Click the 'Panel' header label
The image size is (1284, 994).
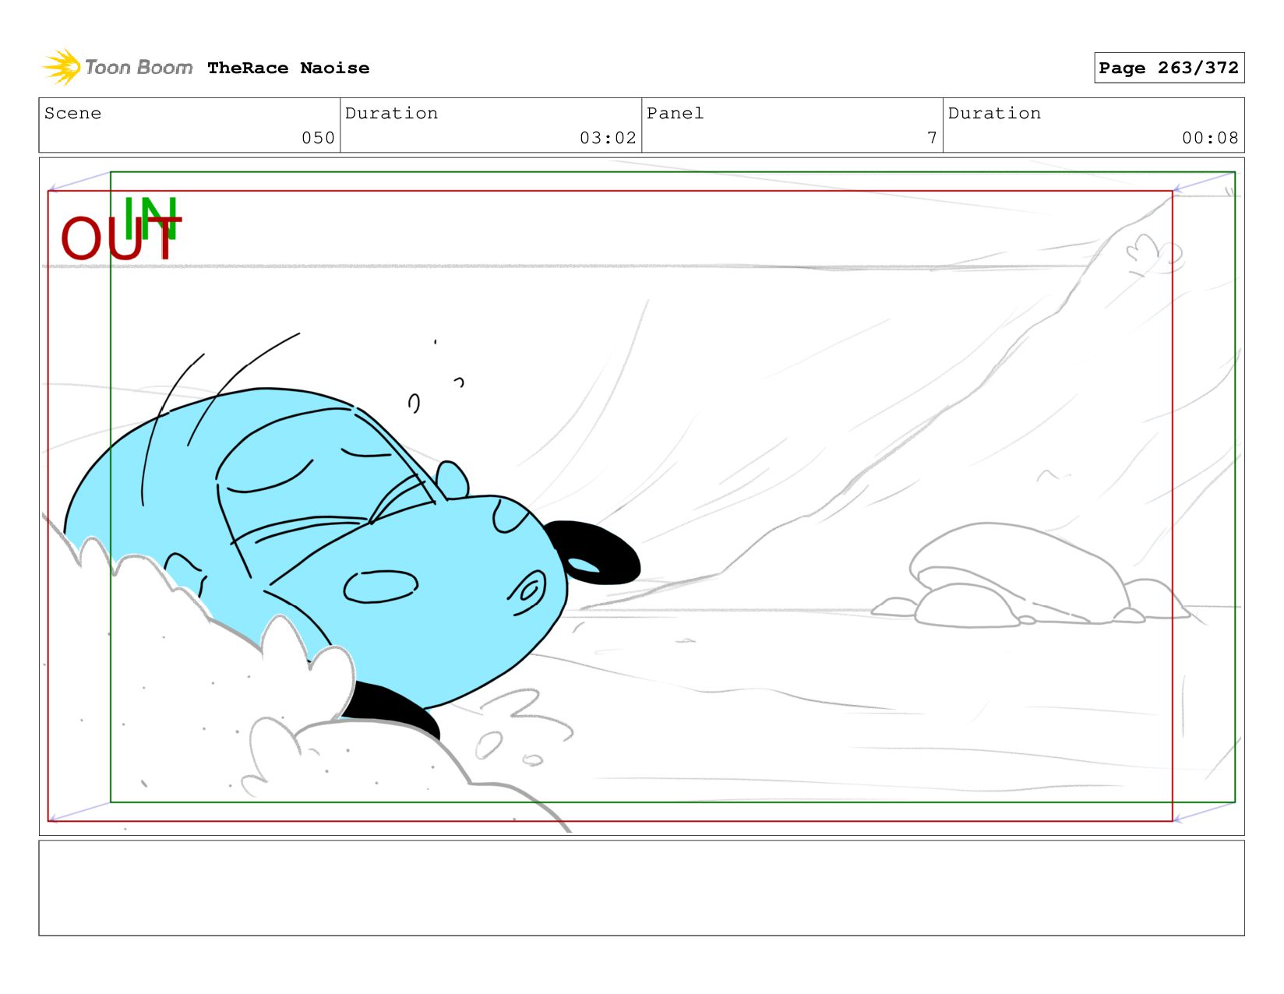pyautogui.click(x=675, y=113)
